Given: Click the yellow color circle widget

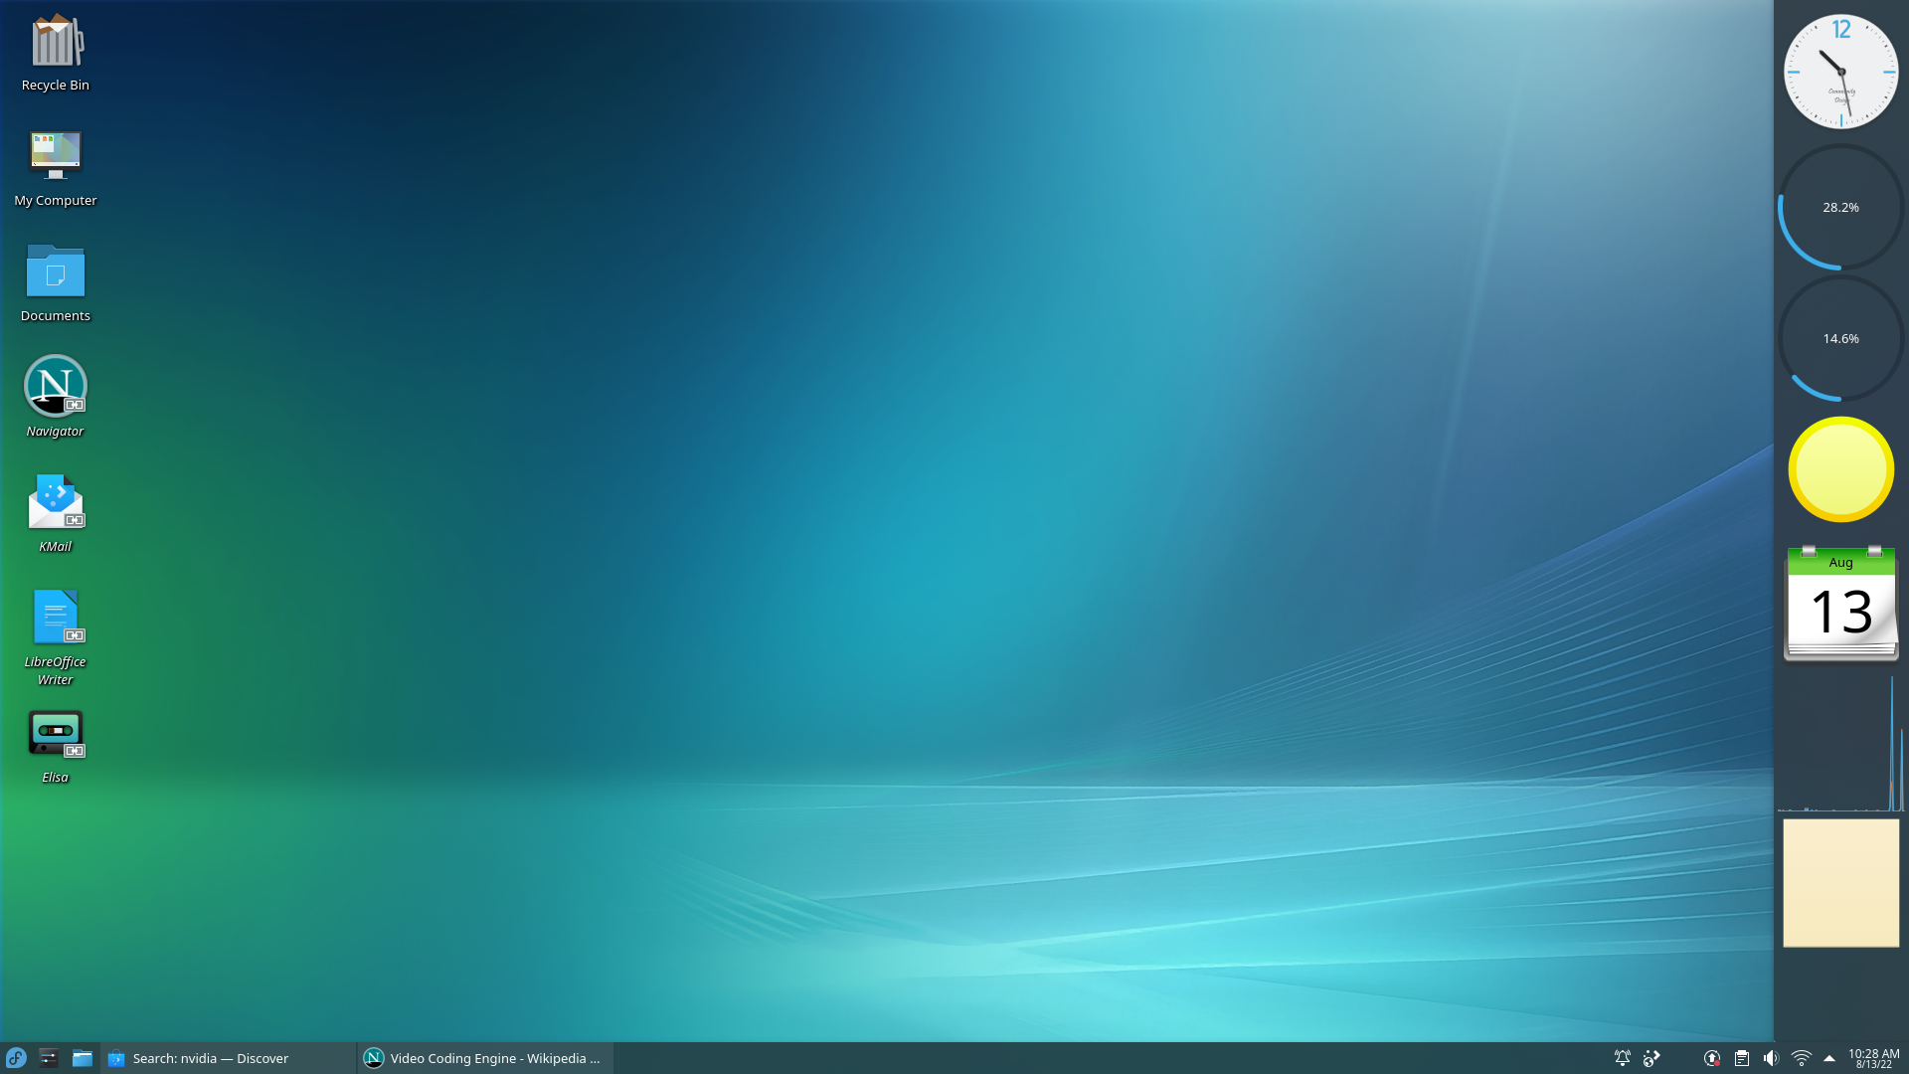Looking at the screenshot, I should click(x=1840, y=469).
